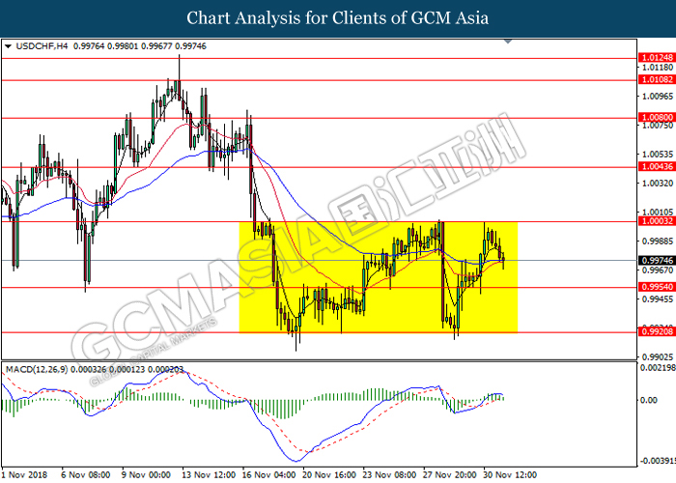Click the 9 Nov 00:00 time label
The image size is (676, 483).
coord(146,475)
